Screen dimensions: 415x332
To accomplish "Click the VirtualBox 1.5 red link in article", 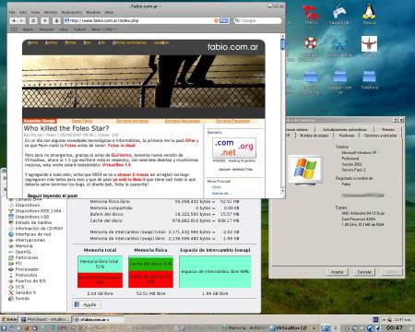I will (116, 165).
